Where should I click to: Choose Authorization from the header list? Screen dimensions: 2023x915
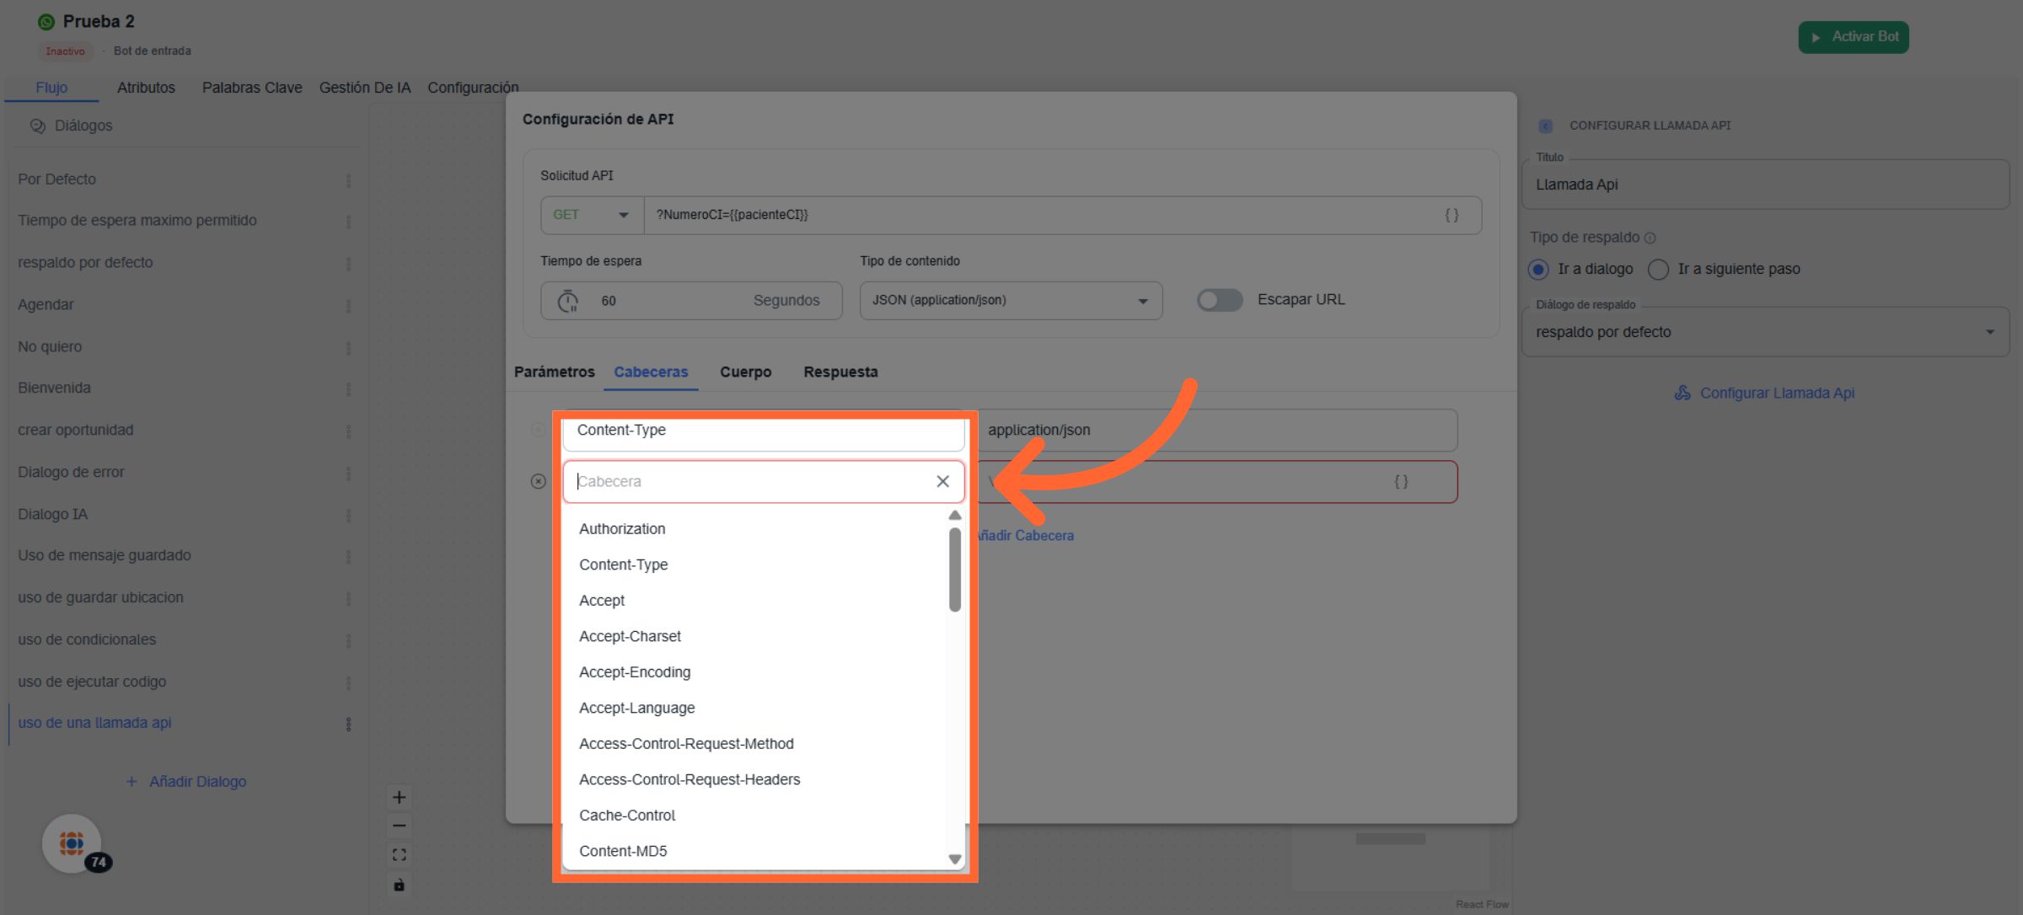tap(622, 528)
